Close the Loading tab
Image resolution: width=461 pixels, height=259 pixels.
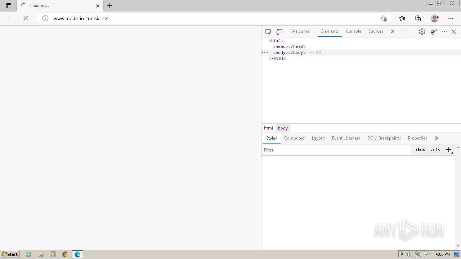click(98, 6)
